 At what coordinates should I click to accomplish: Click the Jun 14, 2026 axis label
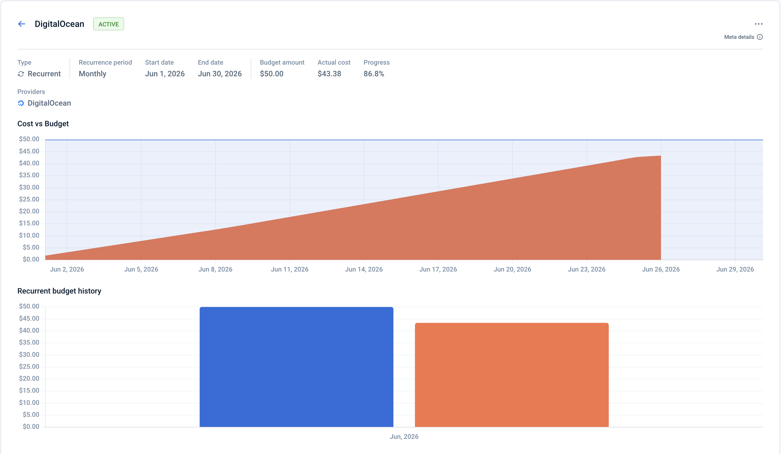pos(364,269)
